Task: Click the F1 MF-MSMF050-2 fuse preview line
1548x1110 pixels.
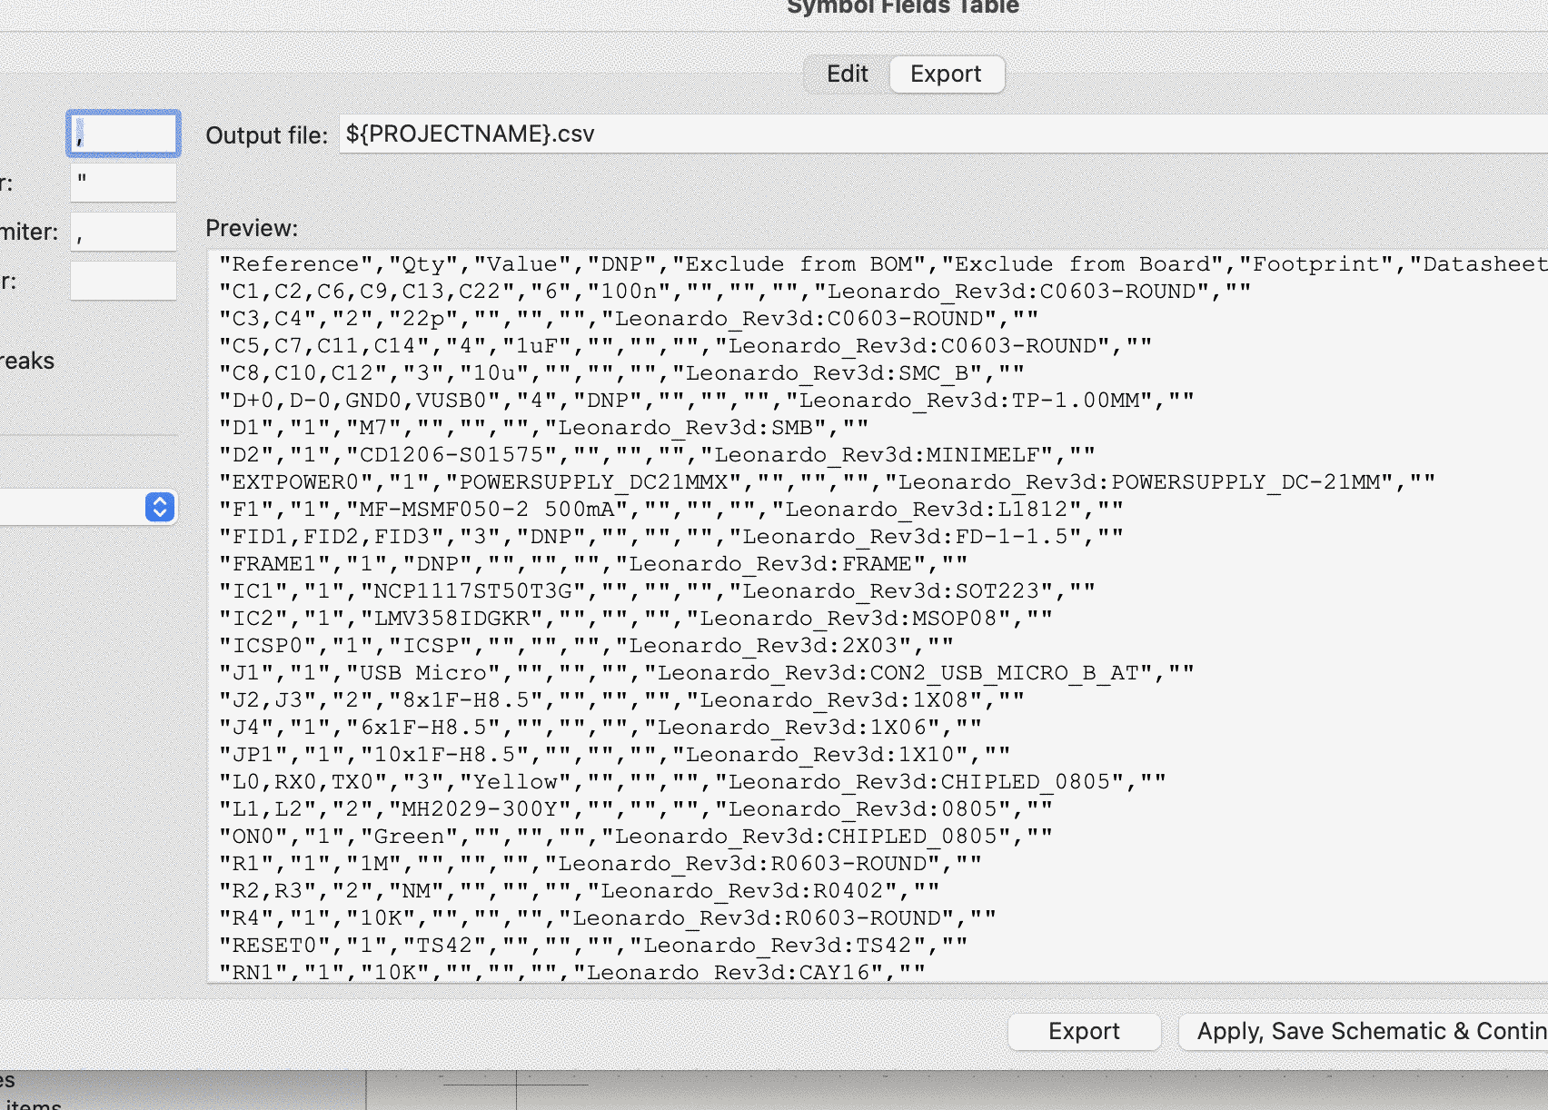Action: tap(670, 510)
